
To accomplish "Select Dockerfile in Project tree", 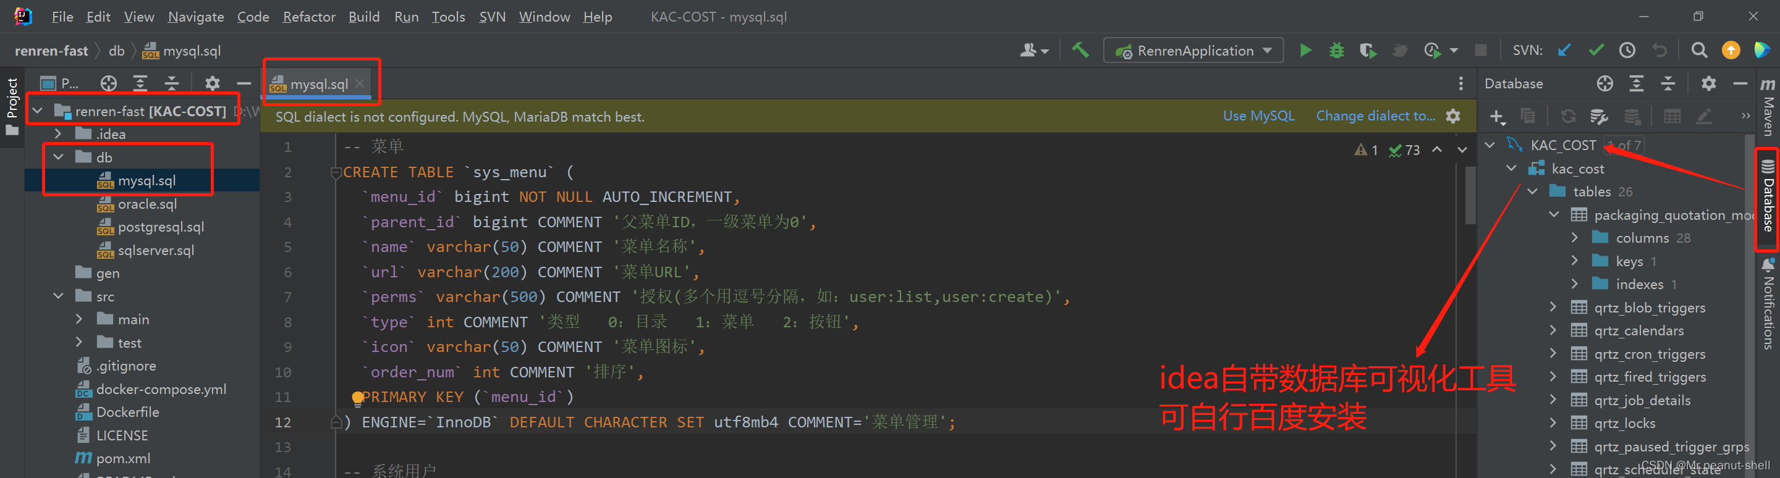I will click(128, 412).
